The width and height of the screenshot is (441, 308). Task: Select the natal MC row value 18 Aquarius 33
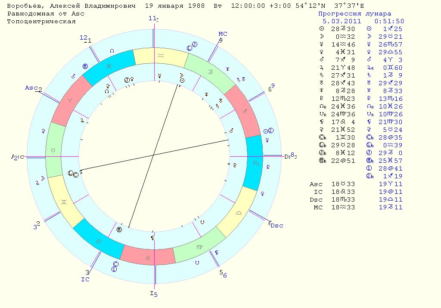click(343, 207)
